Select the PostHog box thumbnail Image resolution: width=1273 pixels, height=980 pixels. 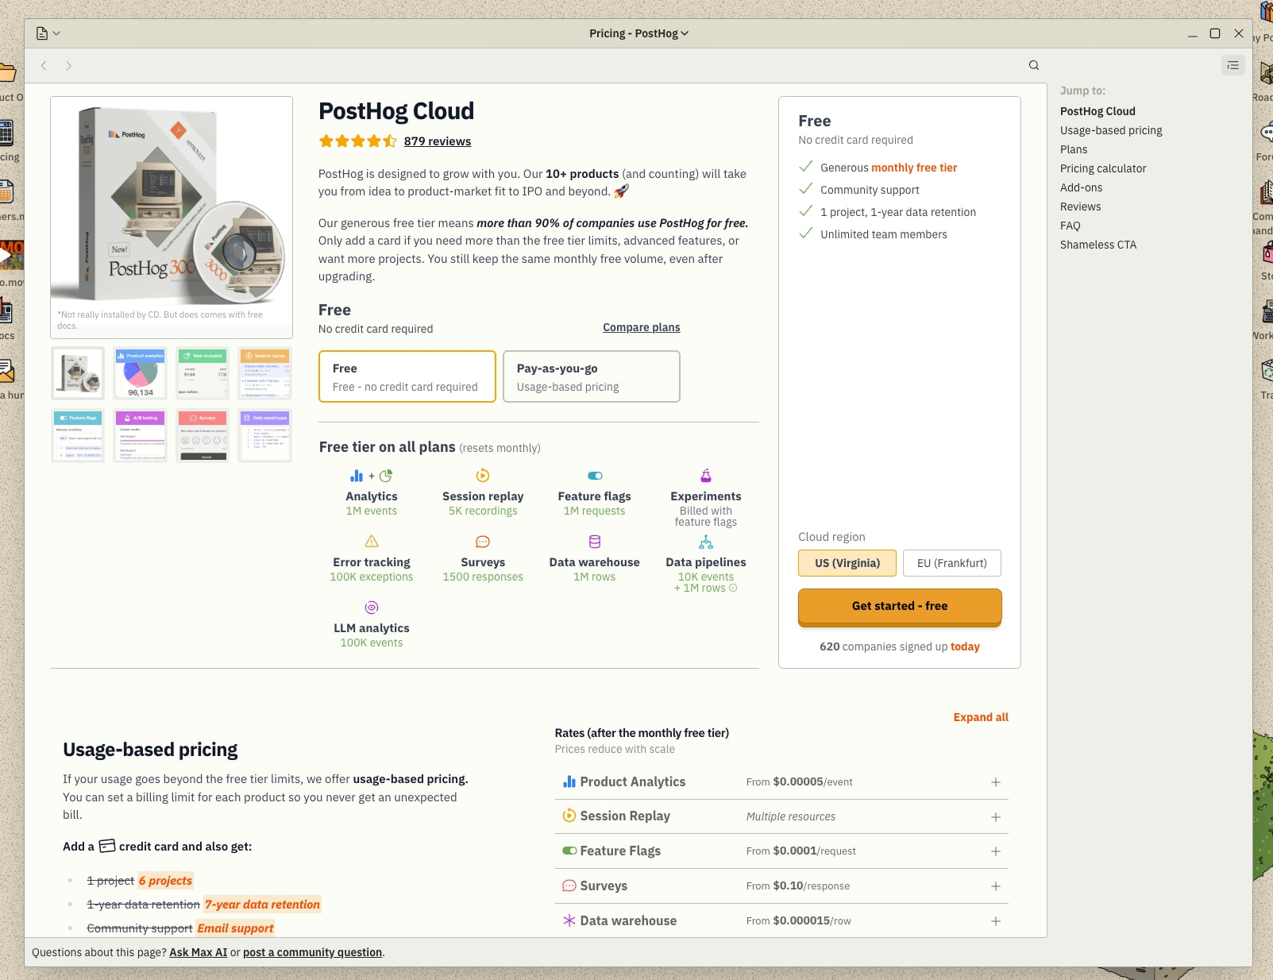click(78, 373)
